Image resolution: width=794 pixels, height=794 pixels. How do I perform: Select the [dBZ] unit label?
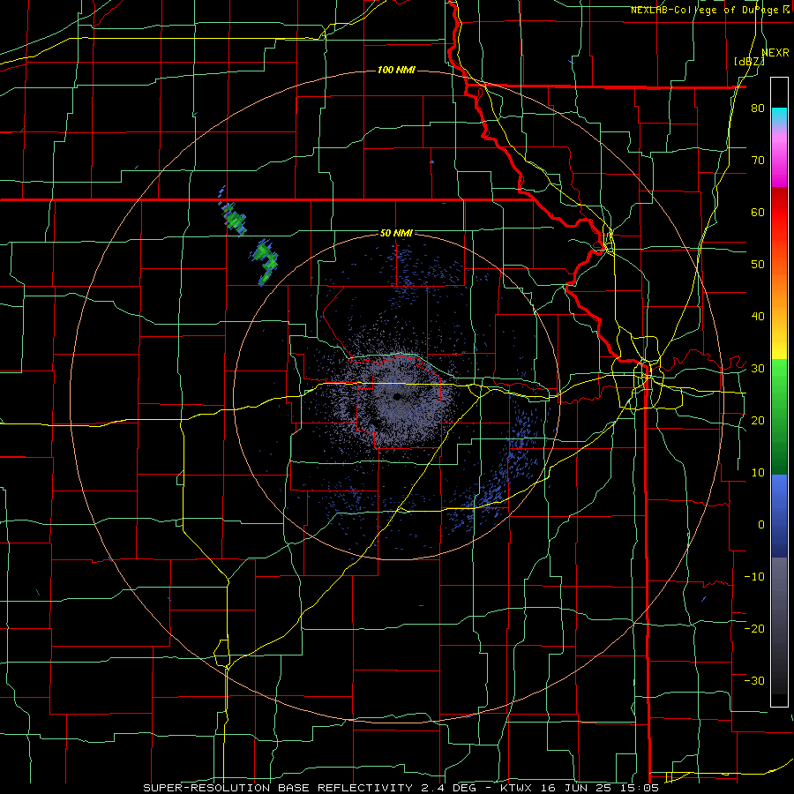point(748,62)
